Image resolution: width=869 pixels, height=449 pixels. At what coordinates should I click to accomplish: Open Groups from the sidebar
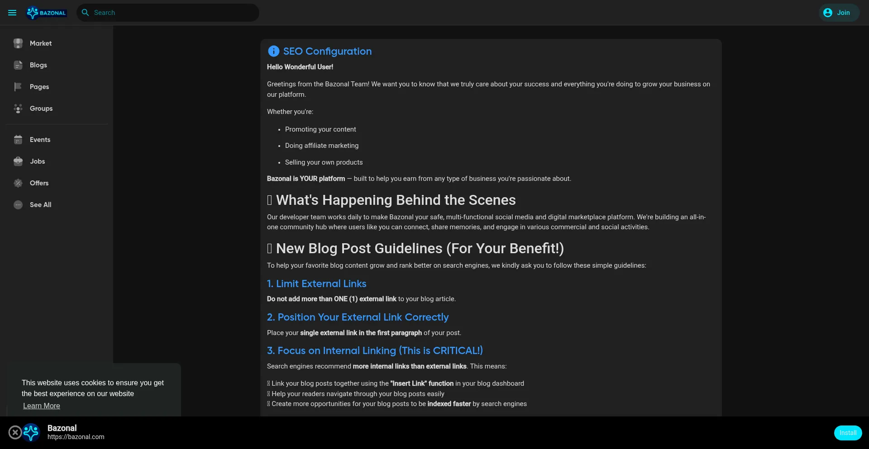pos(57,109)
